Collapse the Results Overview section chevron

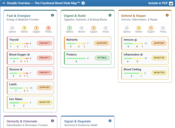click(x=4, y=3)
